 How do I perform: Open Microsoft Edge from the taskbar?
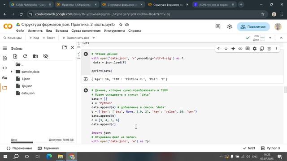coord(49,157)
